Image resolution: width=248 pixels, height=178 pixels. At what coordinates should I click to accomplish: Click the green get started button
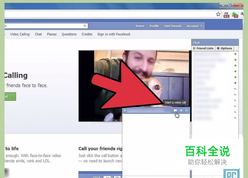(x=10, y=96)
